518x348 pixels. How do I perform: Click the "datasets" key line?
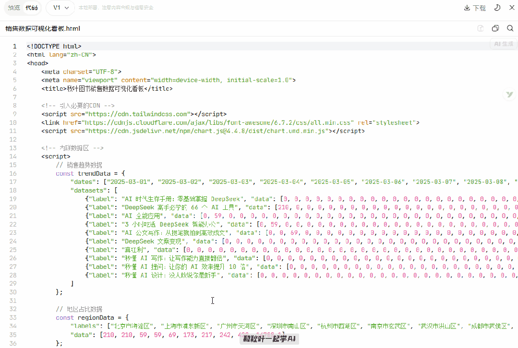point(94,191)
